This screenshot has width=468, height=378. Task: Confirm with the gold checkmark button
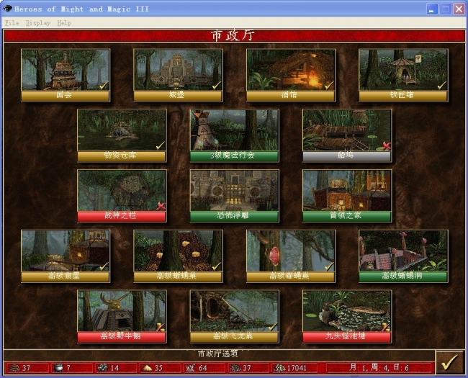(x=449, y=362)
